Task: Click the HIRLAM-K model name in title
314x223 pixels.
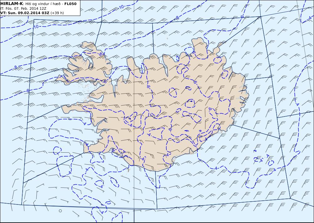Action: tap(12, 4)
